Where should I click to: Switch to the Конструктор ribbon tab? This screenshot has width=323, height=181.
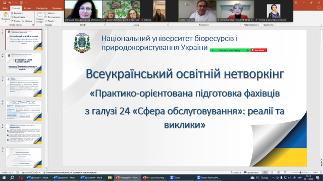pos(41,8)
